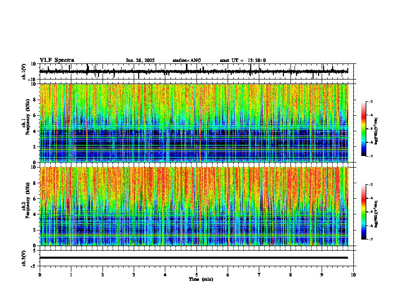This screenshot has width=398, height=308.
Task: Click the "station=ANG" label
Action: [x=186, y=60]
